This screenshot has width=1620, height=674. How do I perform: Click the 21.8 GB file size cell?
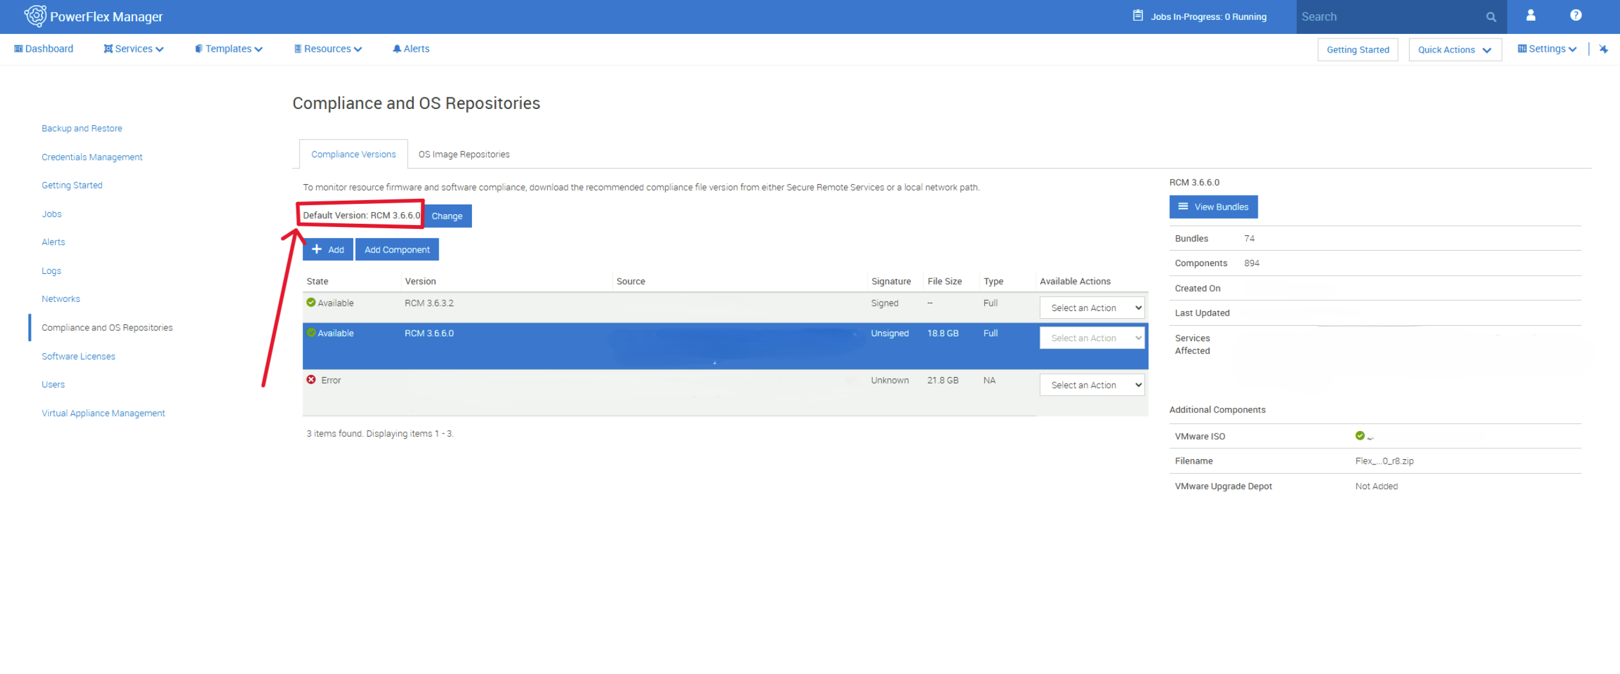pyautogui.click(x=943, y=380)
